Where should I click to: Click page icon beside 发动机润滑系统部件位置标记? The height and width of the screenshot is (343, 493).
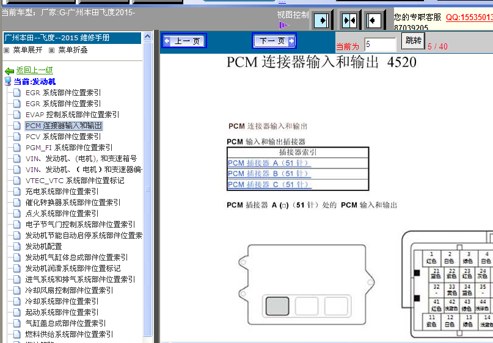(x=17, y=269)
